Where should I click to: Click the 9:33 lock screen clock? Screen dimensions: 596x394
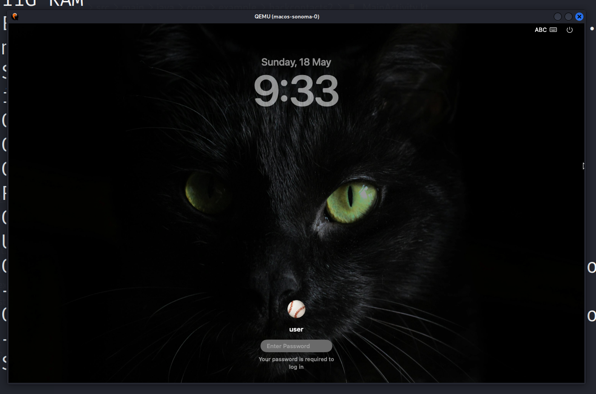(x=296, y=91)
